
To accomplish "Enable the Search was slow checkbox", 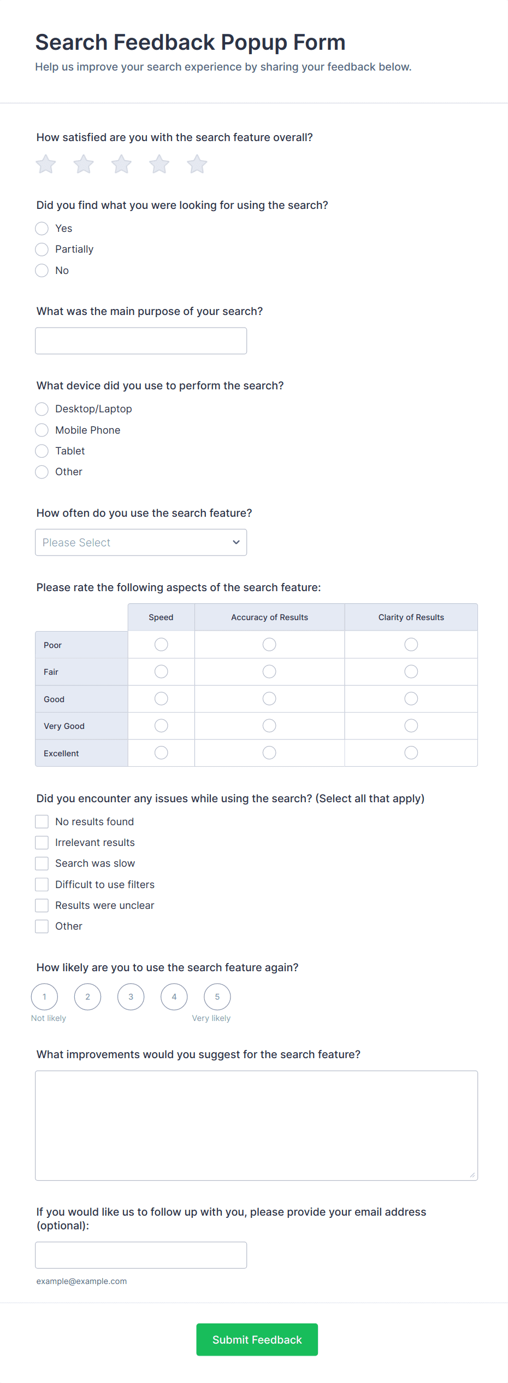I will pos(42,863).
